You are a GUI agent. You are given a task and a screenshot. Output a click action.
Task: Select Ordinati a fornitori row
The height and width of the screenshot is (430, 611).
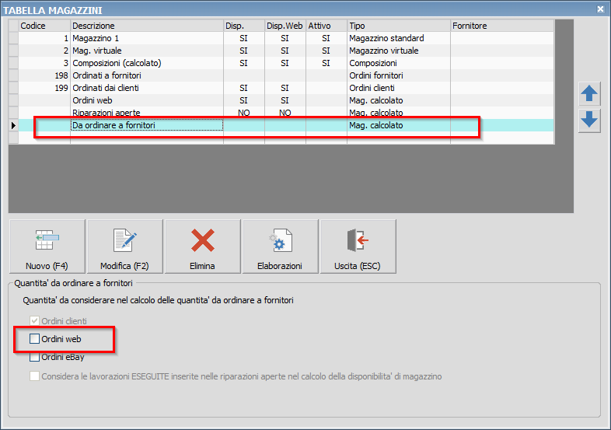[281, 75]
